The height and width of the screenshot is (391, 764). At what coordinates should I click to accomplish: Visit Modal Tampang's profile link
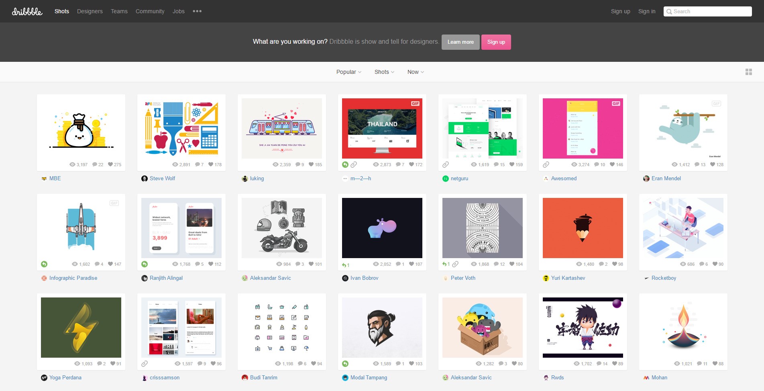369,377
